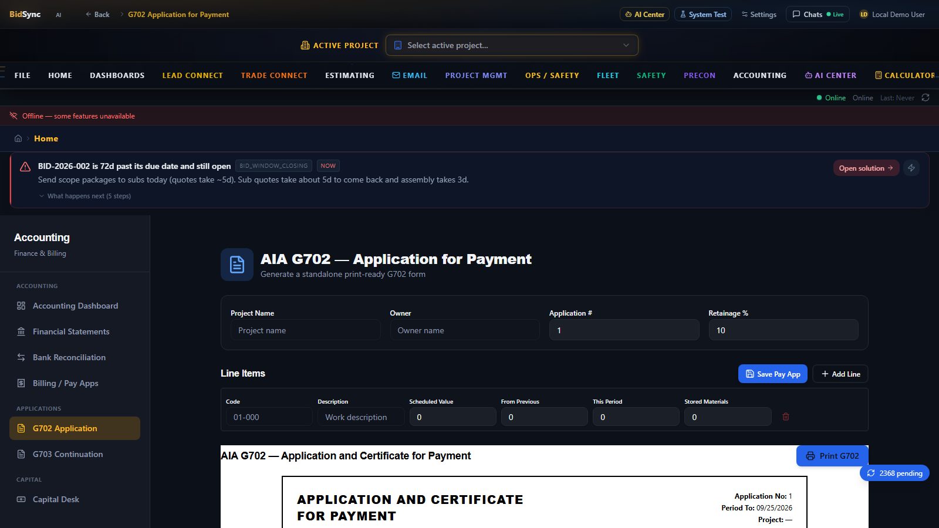Open Bank Reconciliation in sidebar
This screenshot has width=939, height=528.
coord(75,357)
